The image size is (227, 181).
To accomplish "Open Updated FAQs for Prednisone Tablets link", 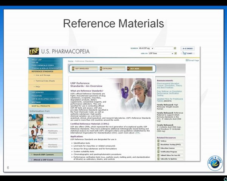I will 170,100.
